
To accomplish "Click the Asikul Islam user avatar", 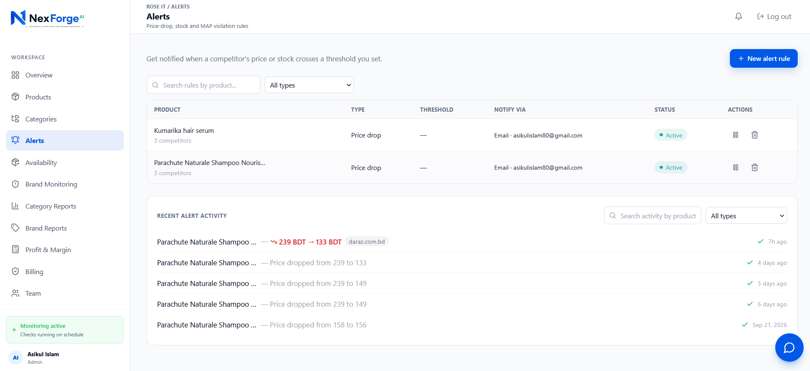I will [16, 357].
